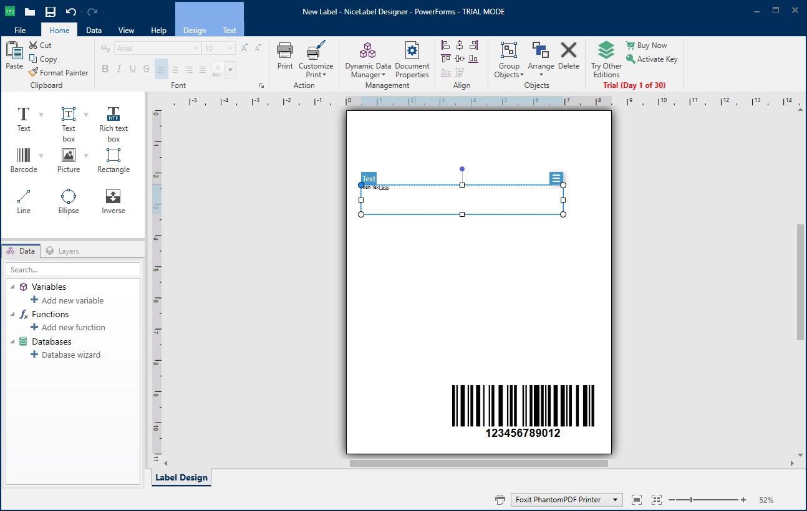Select the Rich text box tool
Screen dimensions: 807x511
point(114,123)
